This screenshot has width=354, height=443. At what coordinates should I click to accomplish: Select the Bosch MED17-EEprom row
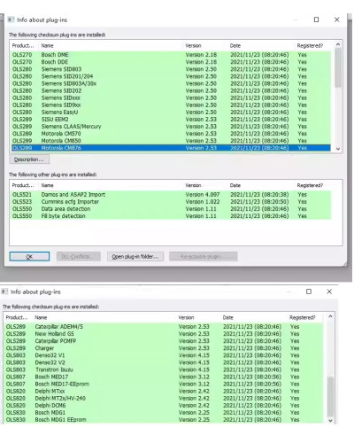[x=164, y=384]
